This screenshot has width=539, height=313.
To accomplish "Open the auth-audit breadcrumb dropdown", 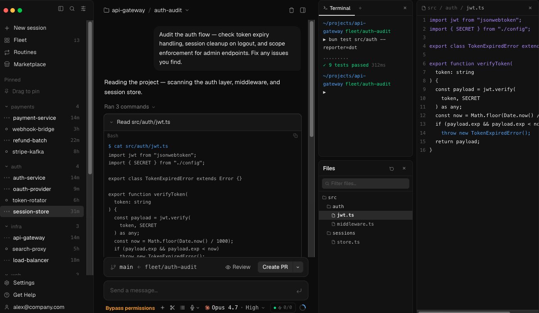I will click(187, 10).
